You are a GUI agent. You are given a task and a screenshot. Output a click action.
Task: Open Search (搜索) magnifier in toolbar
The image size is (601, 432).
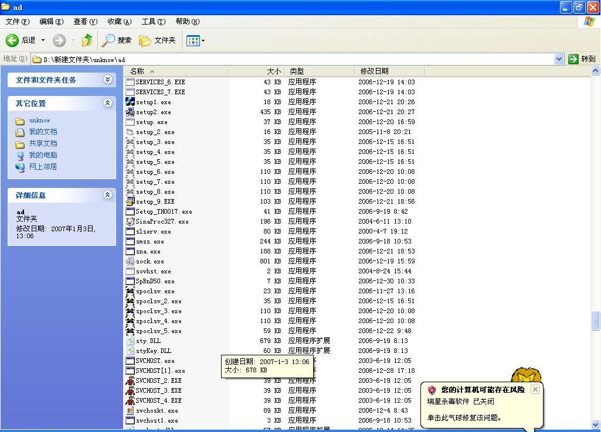(108, 40)
